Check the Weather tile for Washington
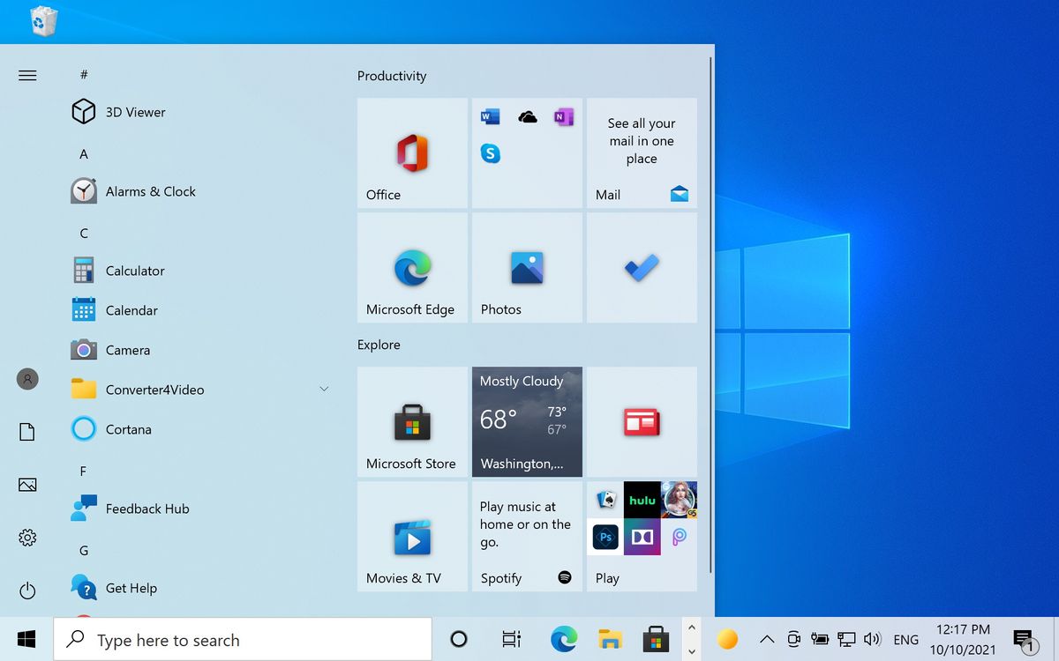Screen dimensions: 1059x661 pyautogui.click(x=527, y=421)
